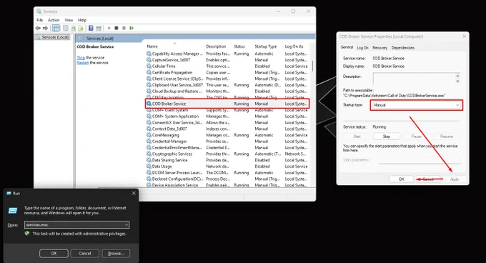Switch to the General tab in Properties

click(347, 47)
